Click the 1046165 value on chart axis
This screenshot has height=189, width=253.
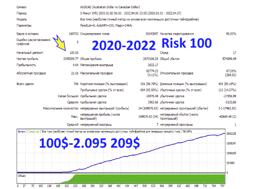click(x=231, y=153)
